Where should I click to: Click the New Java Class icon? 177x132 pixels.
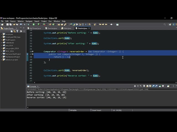pyautogui.click(x=53, y=24)
